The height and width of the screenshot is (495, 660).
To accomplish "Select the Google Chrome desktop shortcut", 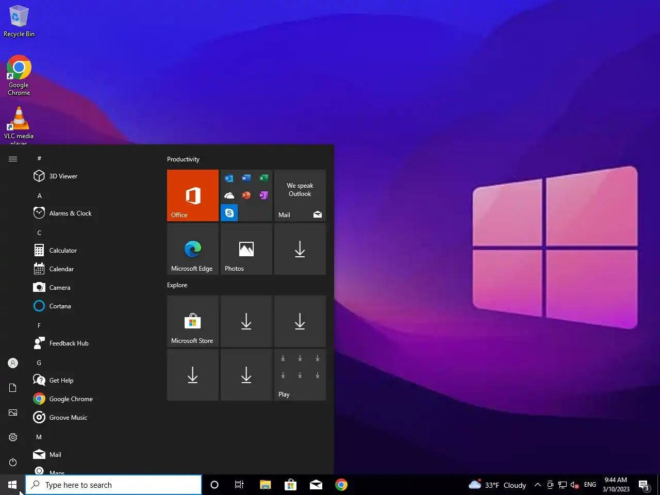I will [x=19, y=75].
